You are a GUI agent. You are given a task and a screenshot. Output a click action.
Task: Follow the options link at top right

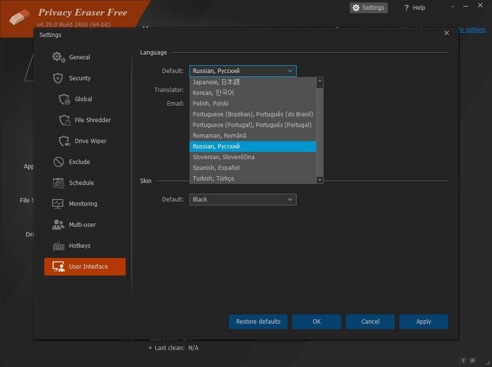tap(472, 30)
